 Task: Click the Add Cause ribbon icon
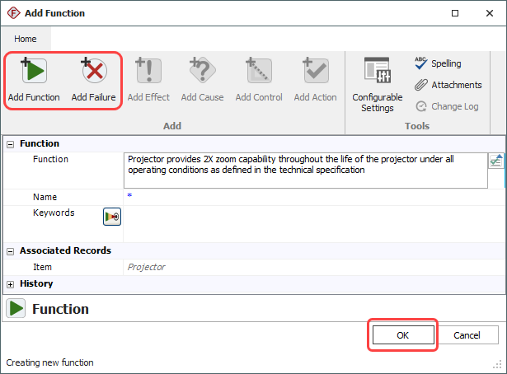202,72
